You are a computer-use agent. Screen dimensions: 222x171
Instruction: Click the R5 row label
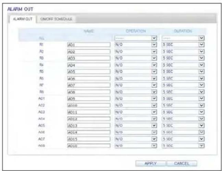point(41,71)
